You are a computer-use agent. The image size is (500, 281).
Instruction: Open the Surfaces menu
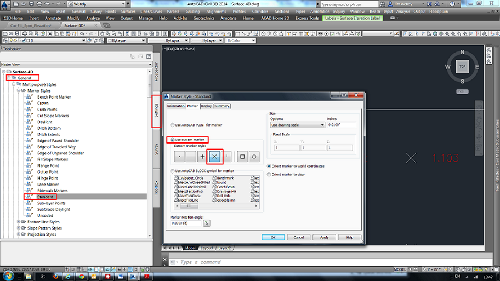(128, 11)
